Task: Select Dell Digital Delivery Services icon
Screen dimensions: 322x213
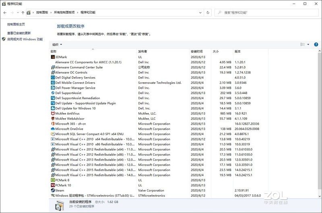Action: [x=53, y=77]
